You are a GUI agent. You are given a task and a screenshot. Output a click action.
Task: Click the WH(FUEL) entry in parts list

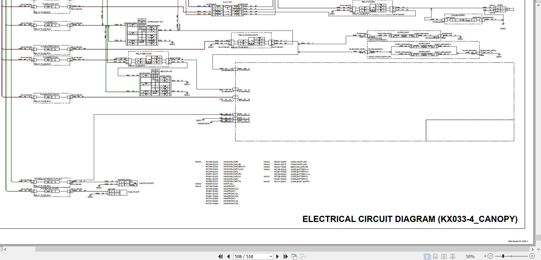click(228, 184)
